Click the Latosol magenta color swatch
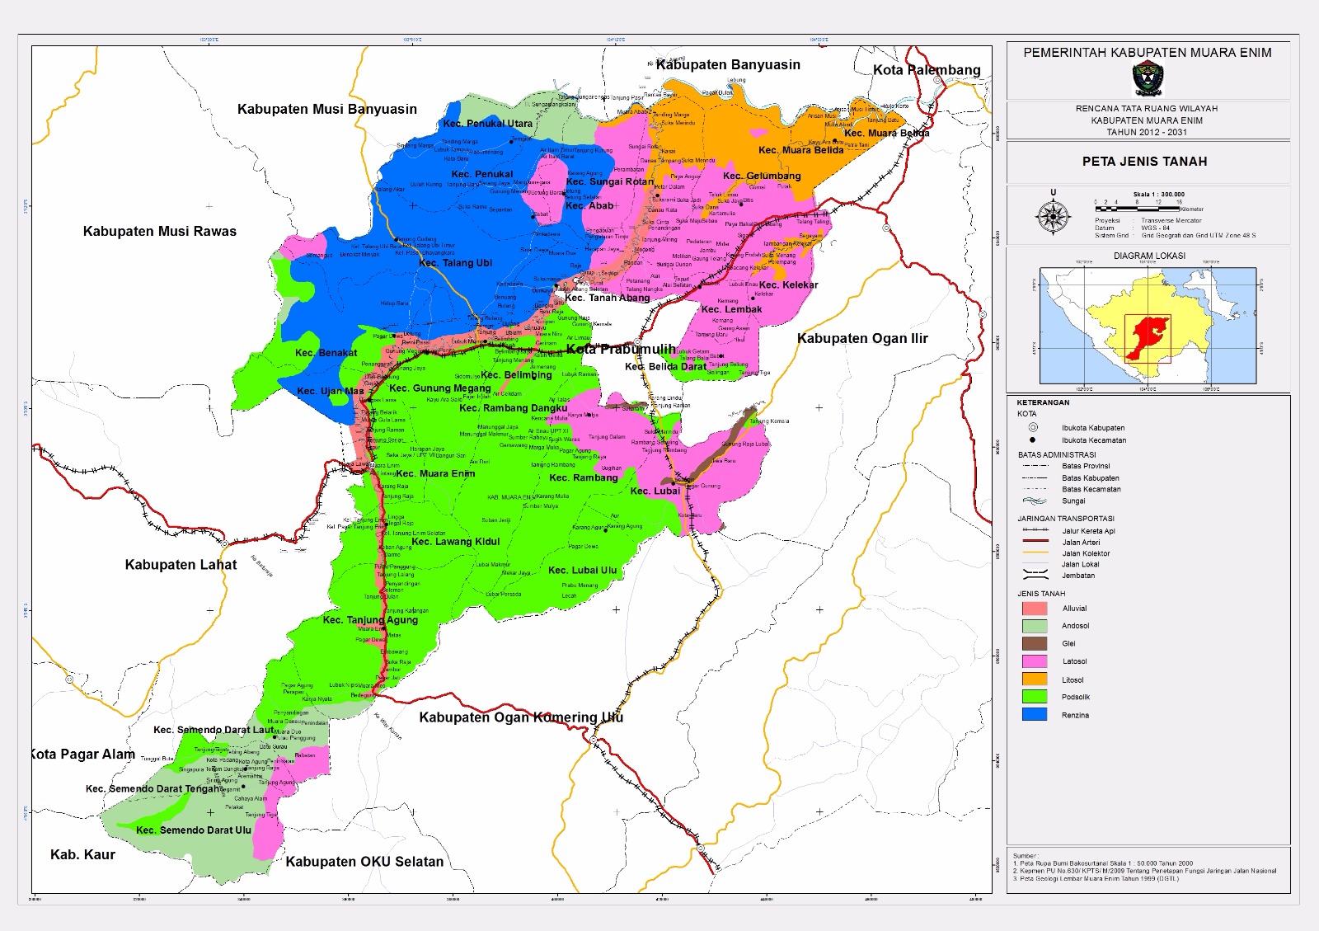1319x931 pixels. (1035, 661)
